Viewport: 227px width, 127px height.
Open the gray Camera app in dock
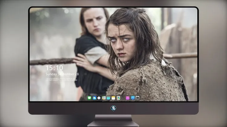(137, 98)
